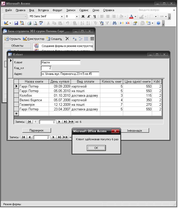Close the message box with red X
The image size is (178, 208).
point(115,131)
